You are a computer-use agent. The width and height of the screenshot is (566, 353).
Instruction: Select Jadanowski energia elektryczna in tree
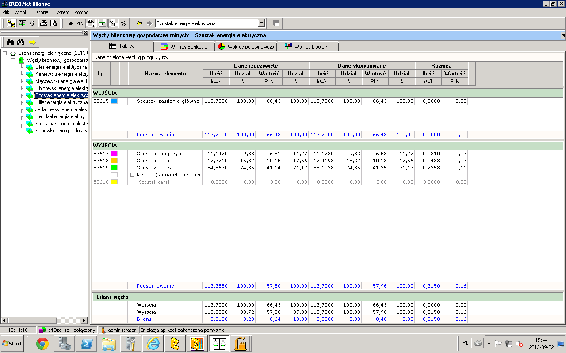(61, 109)
